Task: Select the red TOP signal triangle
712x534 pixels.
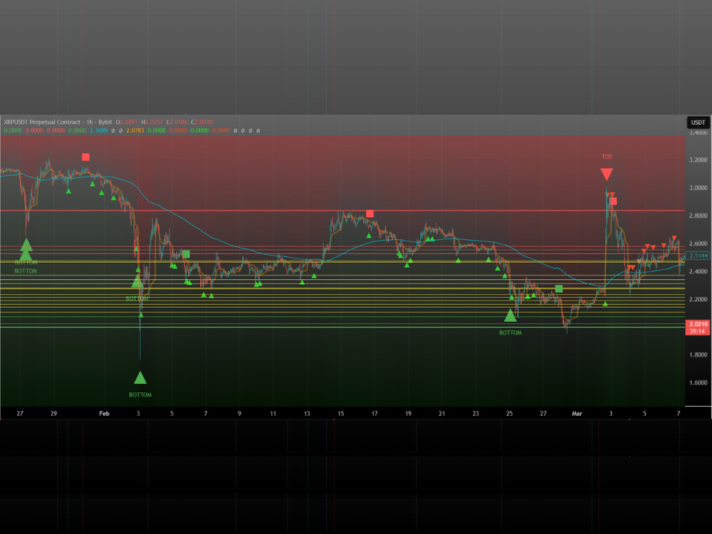Action: (607, 174)
